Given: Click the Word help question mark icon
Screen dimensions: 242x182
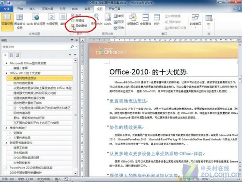Looking at the screenshot, I should pos(240,9).
